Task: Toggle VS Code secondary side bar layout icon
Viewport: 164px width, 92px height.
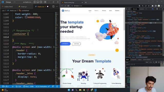Action: [41, 2]
